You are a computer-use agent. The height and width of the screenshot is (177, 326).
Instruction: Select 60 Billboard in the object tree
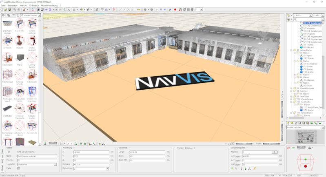point(308,47)
